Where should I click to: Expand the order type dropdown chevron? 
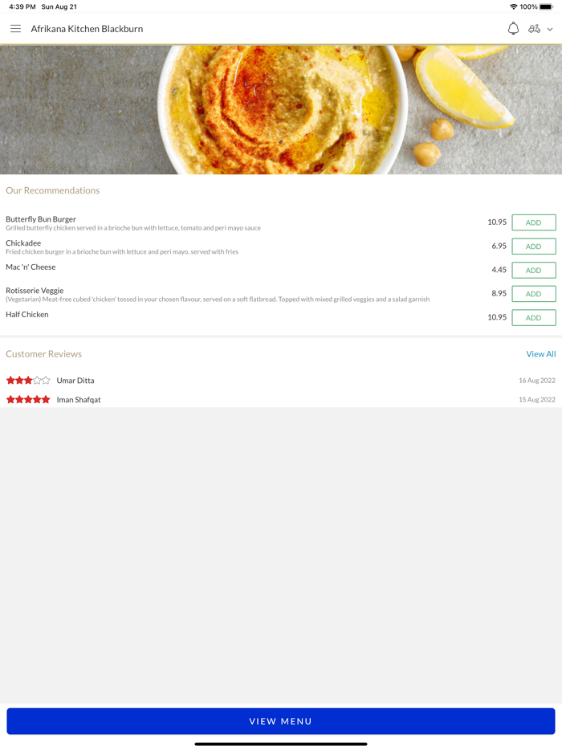(550, 29)
